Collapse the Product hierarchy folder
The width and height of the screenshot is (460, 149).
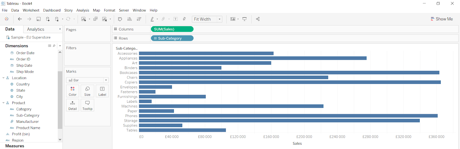pos(3,103)
